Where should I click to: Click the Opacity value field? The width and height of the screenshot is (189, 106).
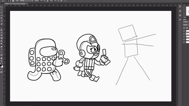(x=41, y=1)
